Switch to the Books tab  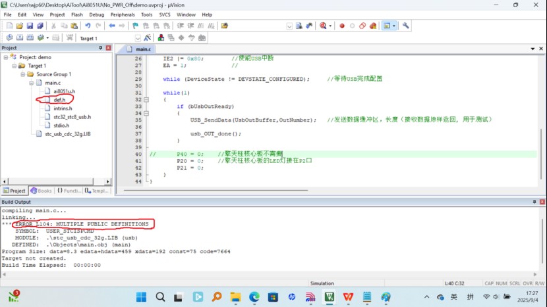pos(41,191)
